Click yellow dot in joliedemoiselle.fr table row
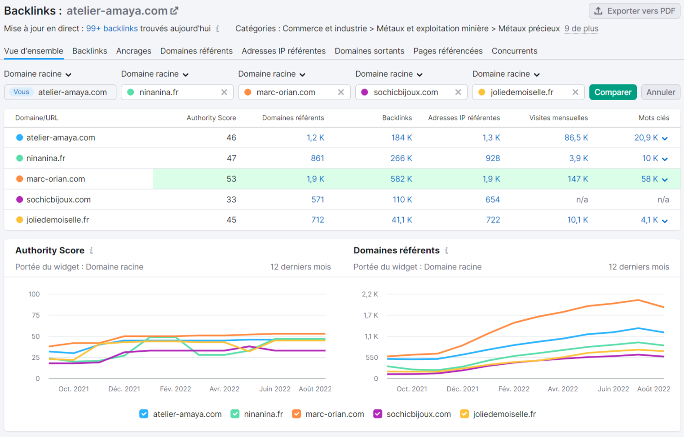The image size is (684, 437). pos(20,220)
